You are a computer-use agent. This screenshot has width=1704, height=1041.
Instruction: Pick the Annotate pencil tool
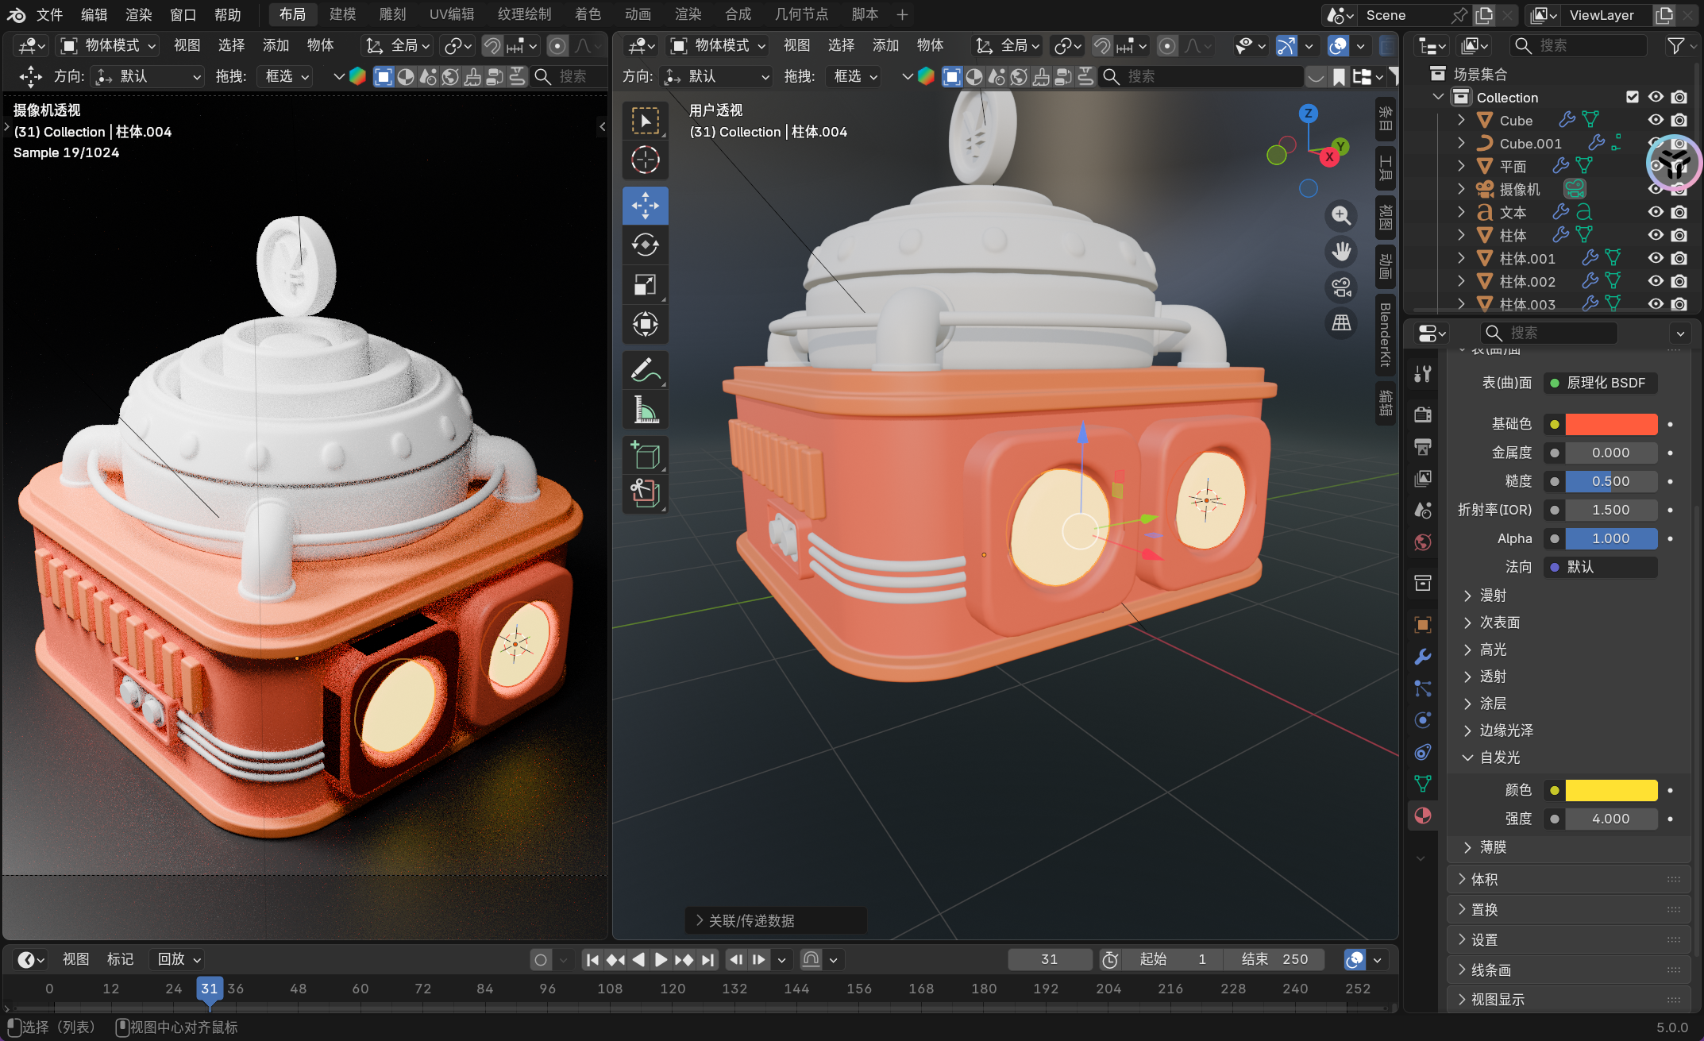(x=645, y=370)
